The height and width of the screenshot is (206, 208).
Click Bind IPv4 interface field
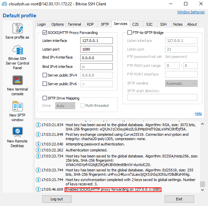pyautogui.click(x=97, y=58)
